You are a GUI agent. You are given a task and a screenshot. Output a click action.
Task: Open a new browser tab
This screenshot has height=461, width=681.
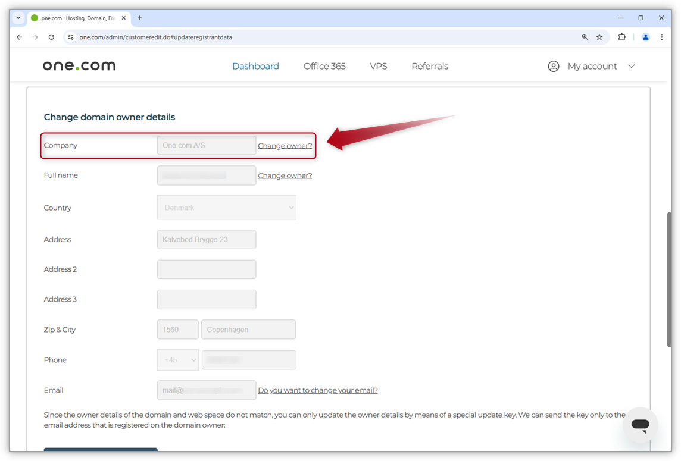coord(140,18)
